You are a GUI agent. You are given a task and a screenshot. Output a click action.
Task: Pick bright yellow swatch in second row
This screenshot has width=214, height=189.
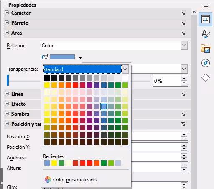click(x=47, y=85)
